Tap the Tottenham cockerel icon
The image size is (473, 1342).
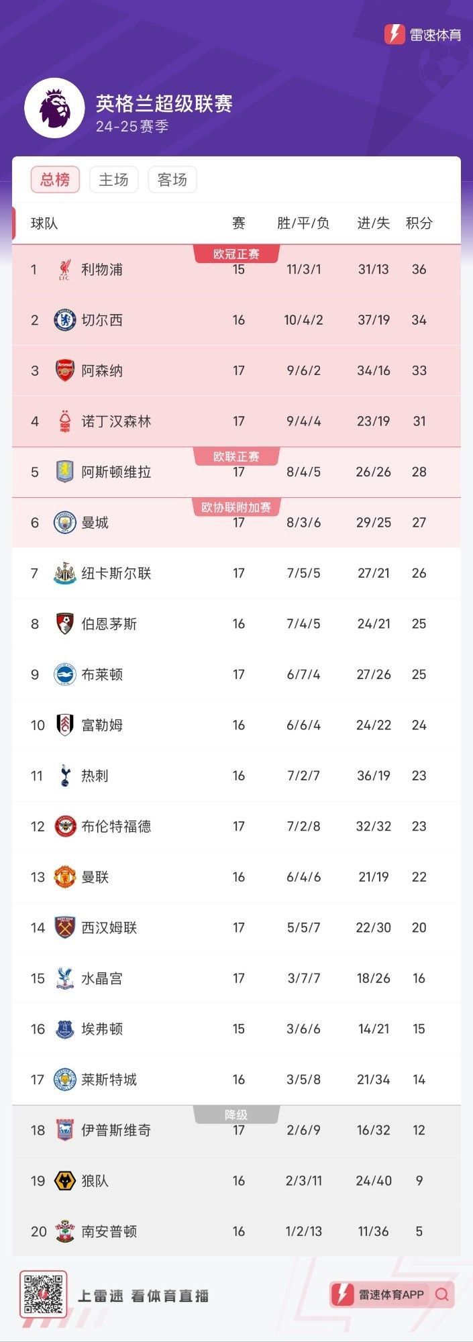[64, 776]
